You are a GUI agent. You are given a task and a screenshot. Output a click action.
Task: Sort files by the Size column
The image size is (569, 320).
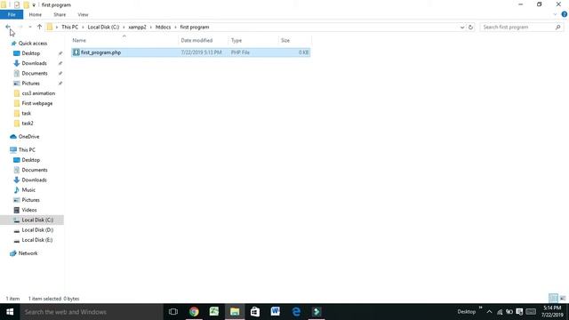pyautogui.click(x=285, y=40)
